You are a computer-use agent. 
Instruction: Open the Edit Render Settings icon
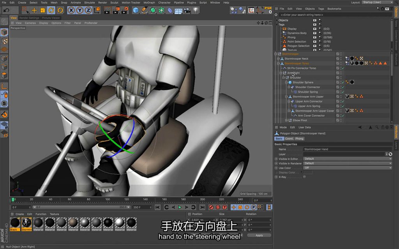click(x=125, y=11)
